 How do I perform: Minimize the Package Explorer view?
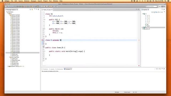tap(37, 9)
